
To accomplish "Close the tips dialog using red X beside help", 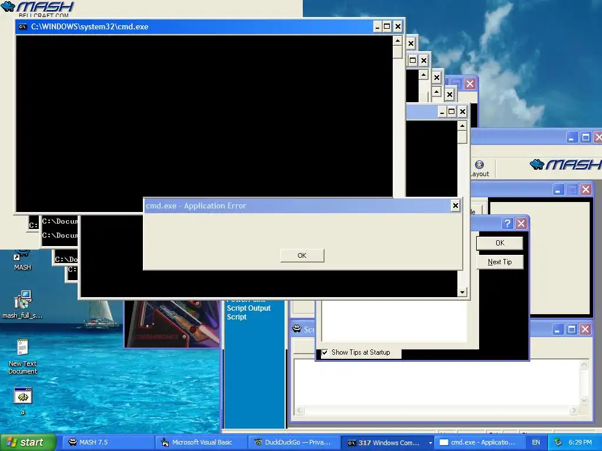I will pos(521,223).
